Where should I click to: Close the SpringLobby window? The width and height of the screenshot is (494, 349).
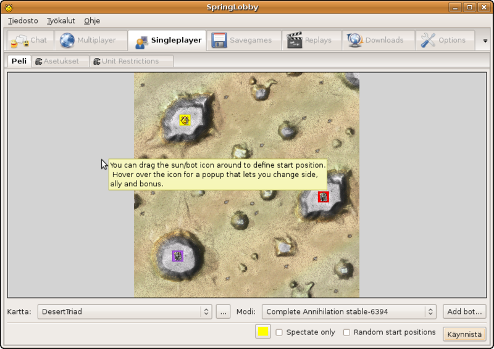click(484, 7)
